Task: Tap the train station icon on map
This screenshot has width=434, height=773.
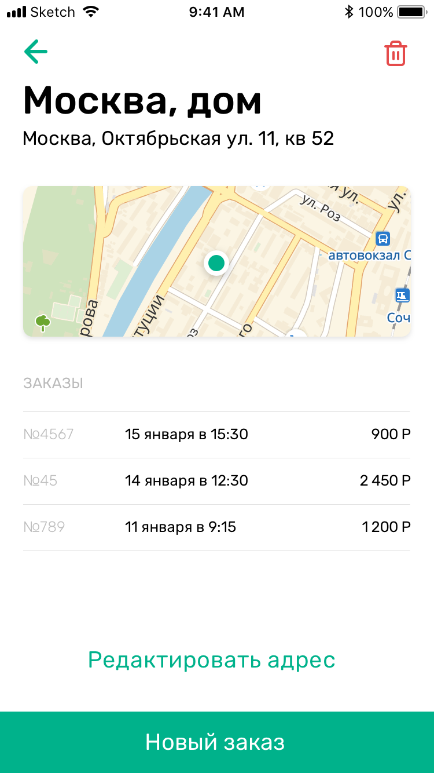Action: point(402,296)
